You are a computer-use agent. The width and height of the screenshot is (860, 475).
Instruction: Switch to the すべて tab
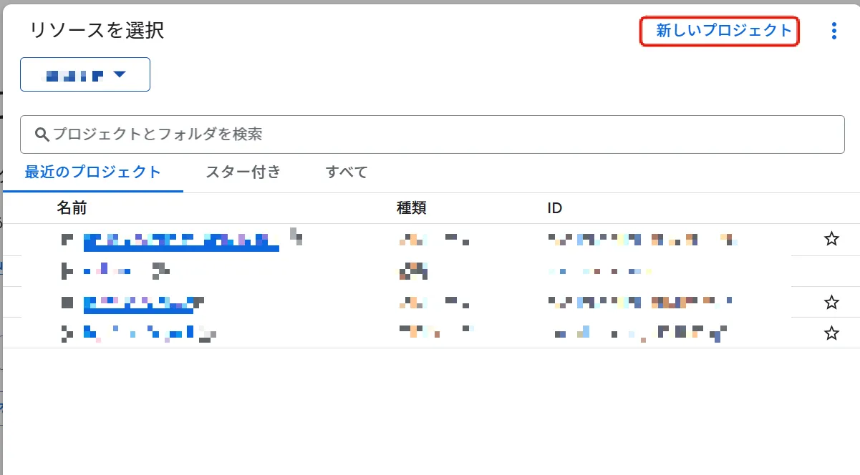pos(346,172)
